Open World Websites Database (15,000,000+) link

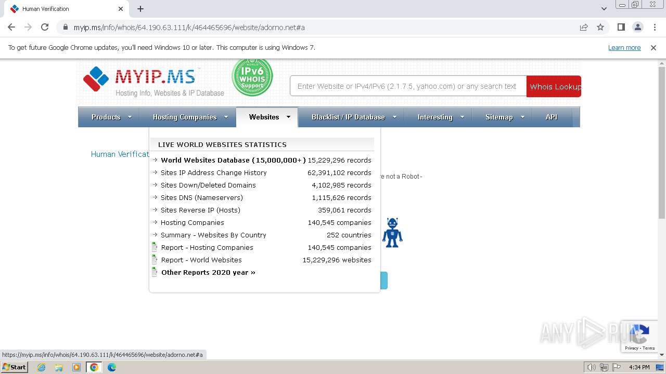point(234,160)
